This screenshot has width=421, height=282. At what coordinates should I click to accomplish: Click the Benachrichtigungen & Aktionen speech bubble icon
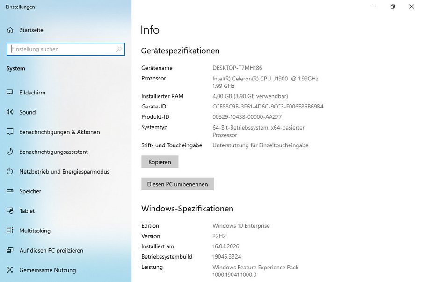coord(10,132)
